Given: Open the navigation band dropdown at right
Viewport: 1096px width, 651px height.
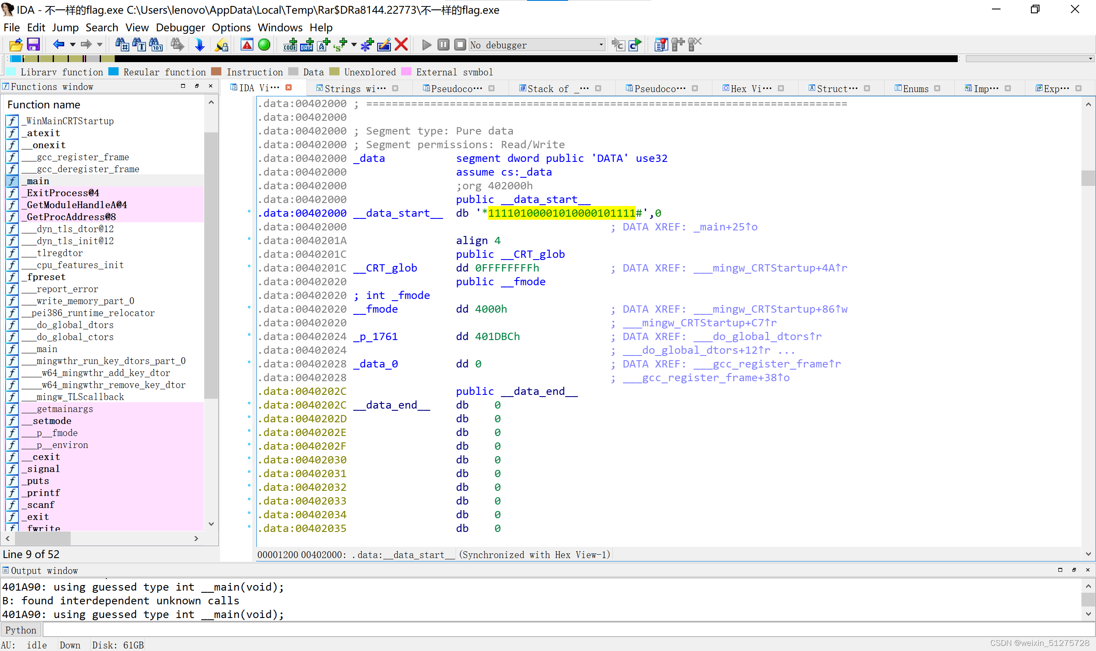Looking at the screenshot, I should point(1090,58).
